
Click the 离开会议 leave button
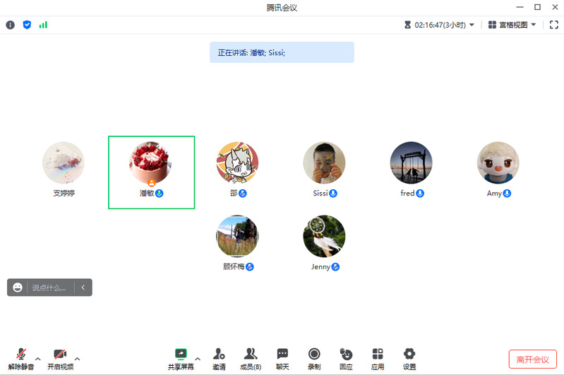[x=533, y=359]
